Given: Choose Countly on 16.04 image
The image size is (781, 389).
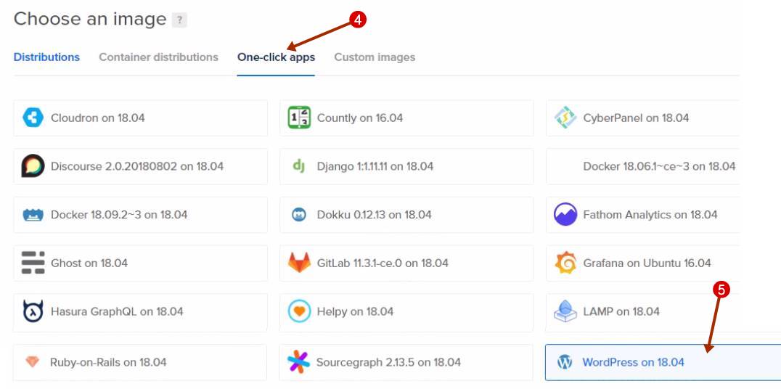Looking at the screenshot, I should (406, 118).
